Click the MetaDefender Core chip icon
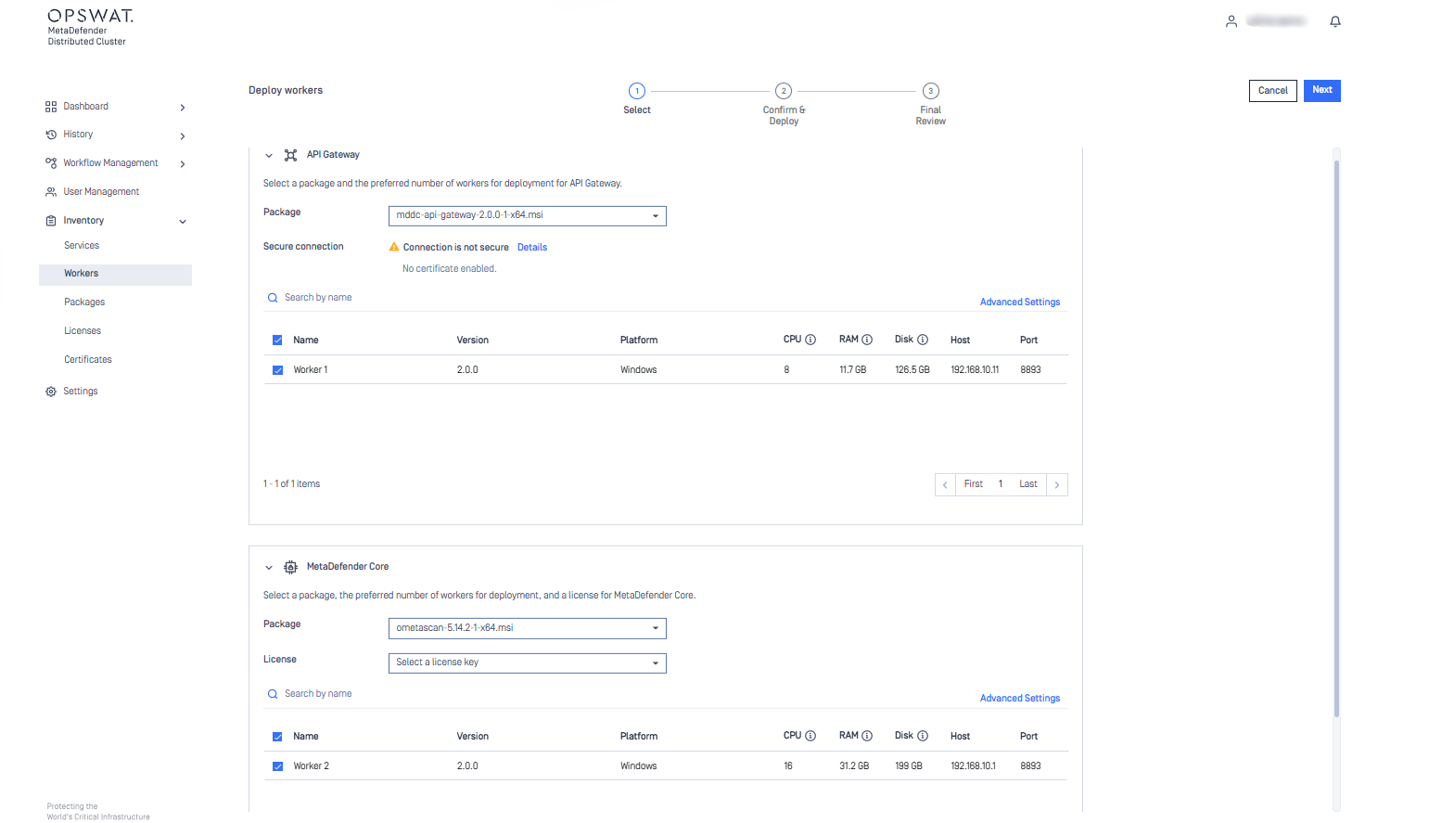Image resolution: width=1429 pixels, height=823 pixels. [291, 567]
